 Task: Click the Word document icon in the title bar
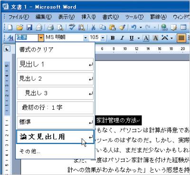pos(6,6)
